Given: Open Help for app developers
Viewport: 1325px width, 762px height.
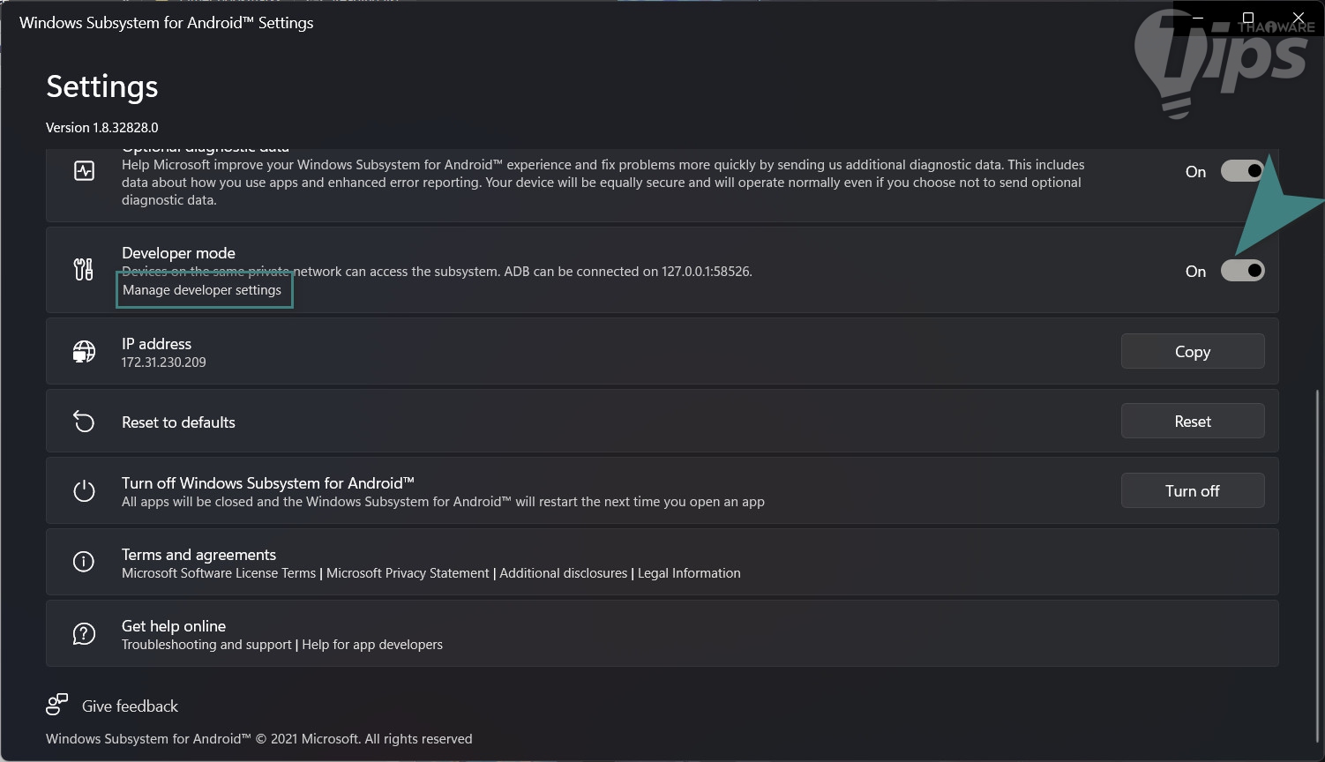Looking at the screenshot, I should [x=372, y=645].
